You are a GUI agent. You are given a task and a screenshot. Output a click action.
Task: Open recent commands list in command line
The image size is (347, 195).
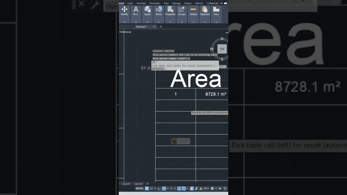point(154,63)
